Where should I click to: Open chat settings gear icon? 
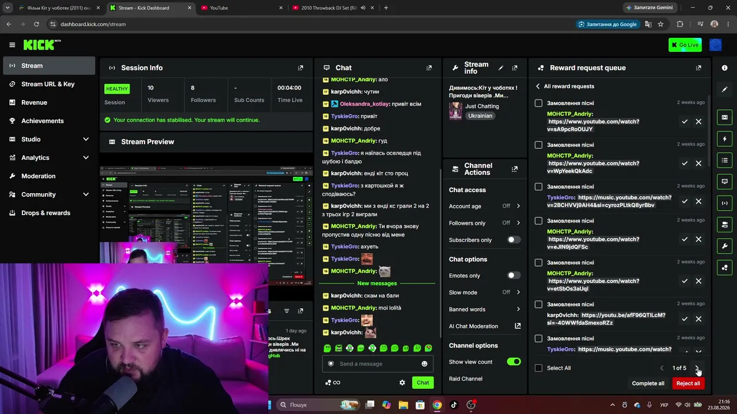402,382
